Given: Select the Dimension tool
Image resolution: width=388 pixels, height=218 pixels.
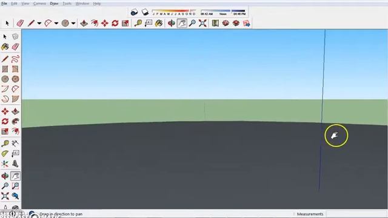Looking at the screenshot, I should [15, 144].
